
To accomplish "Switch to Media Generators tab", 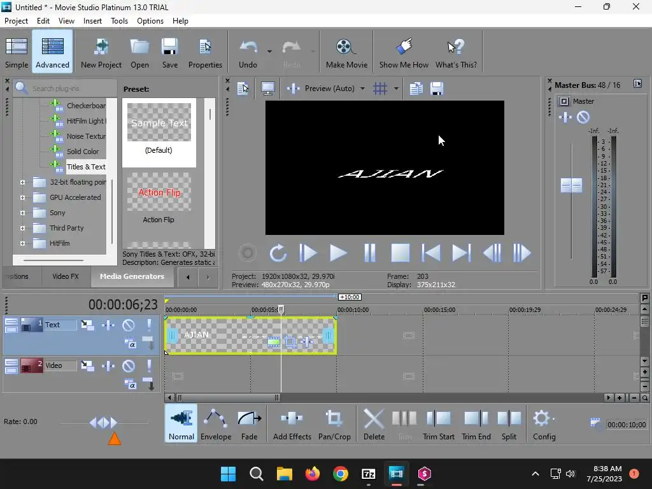I will coord(132,276).
